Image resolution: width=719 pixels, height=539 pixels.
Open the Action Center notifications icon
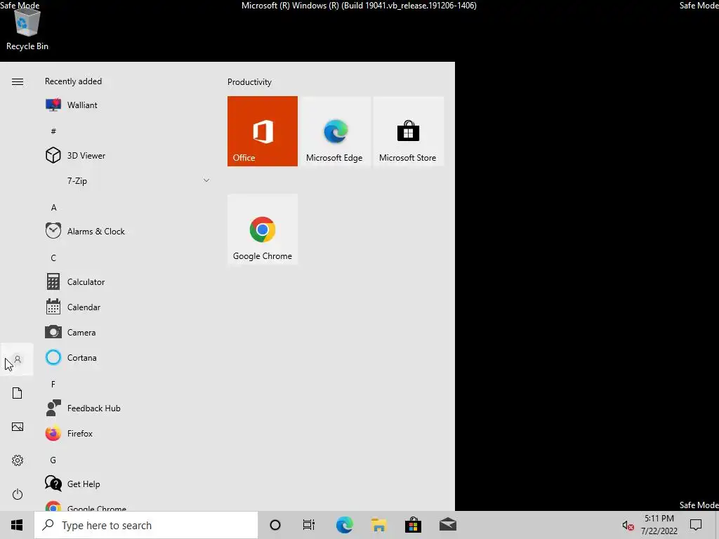pyautogui.click(x=696, y=525)
